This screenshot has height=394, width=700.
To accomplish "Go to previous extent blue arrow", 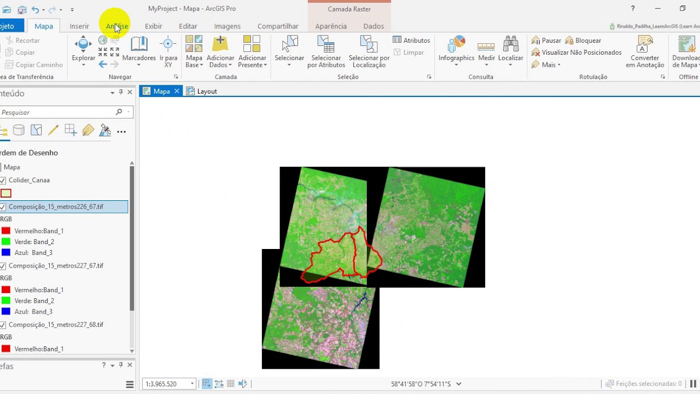I will [102, 64].
